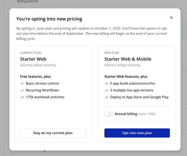
Task: Click checkmark beside Basic version control
Action: pos(22,84)
